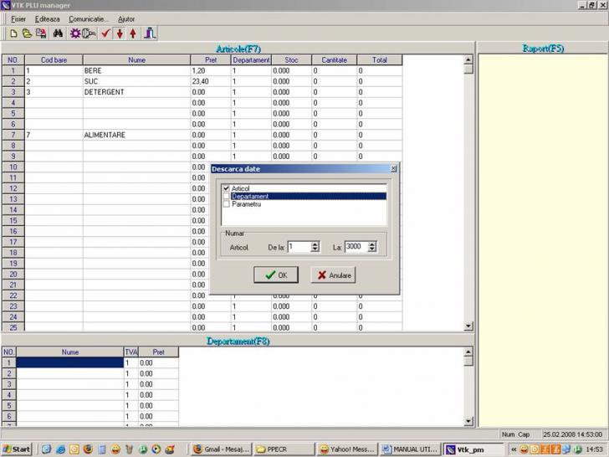Open settings using the purple gear icon

pyautogui.click(x=75, y=33)
